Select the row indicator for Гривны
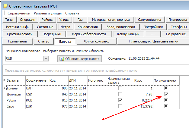The height and width of the screenshot is (128, 189). [4, 88]
